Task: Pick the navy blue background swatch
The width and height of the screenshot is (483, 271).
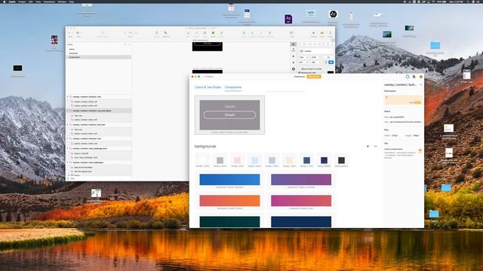Action: tap(306, 160)
